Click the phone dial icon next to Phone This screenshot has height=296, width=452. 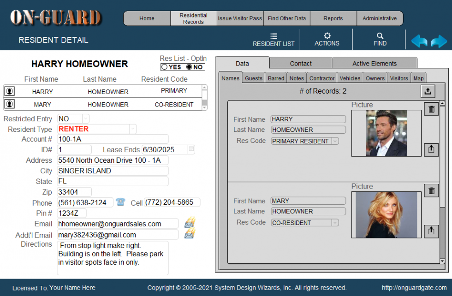(120, 202)
